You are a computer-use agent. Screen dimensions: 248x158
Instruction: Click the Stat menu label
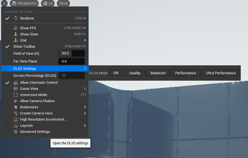pyautogui.click(x=23, y=40)
